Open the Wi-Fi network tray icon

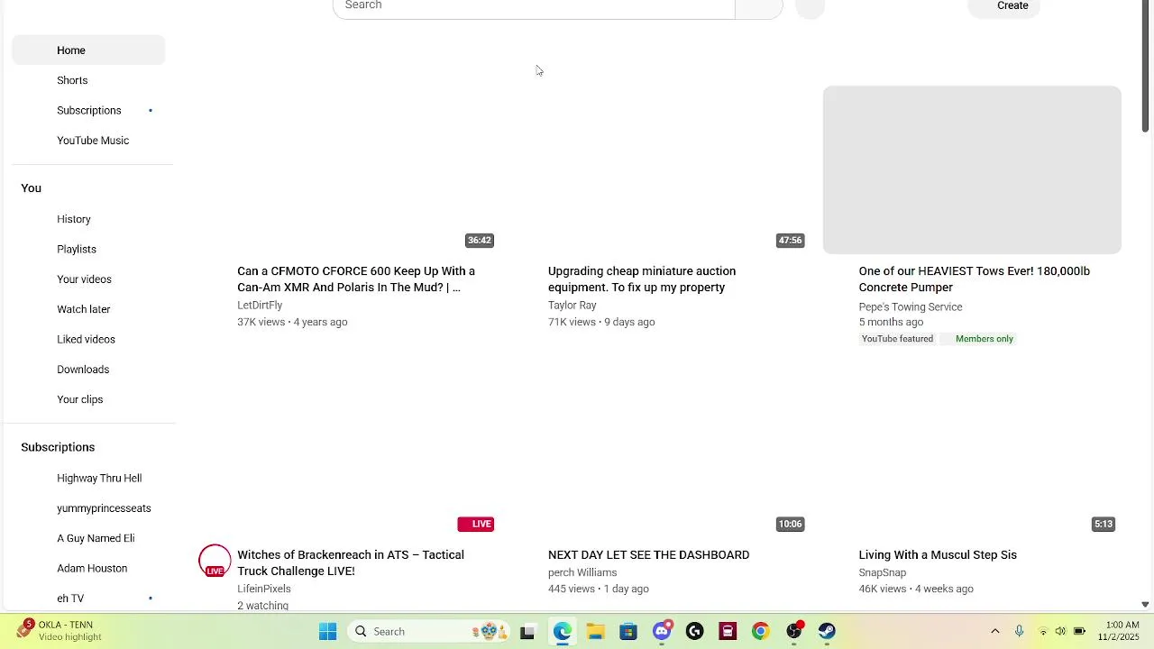tap(1043, 632)
